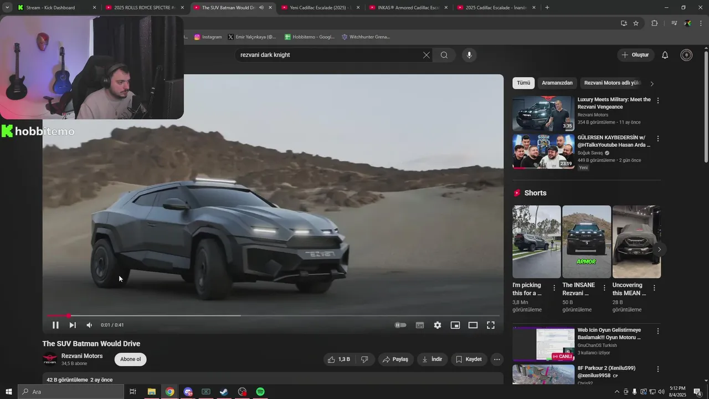Start voice search with microphone
This screenshot has height=399, width=709.
click(x=469, y=55)
